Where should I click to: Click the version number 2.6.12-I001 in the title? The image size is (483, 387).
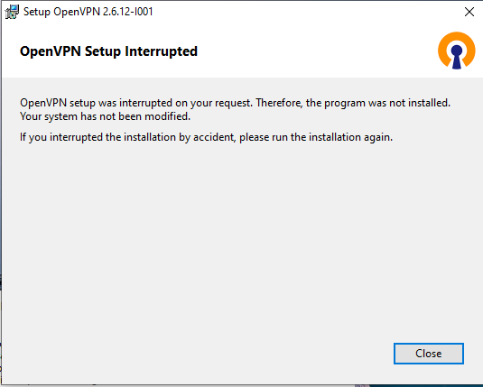tap(128, 12)
